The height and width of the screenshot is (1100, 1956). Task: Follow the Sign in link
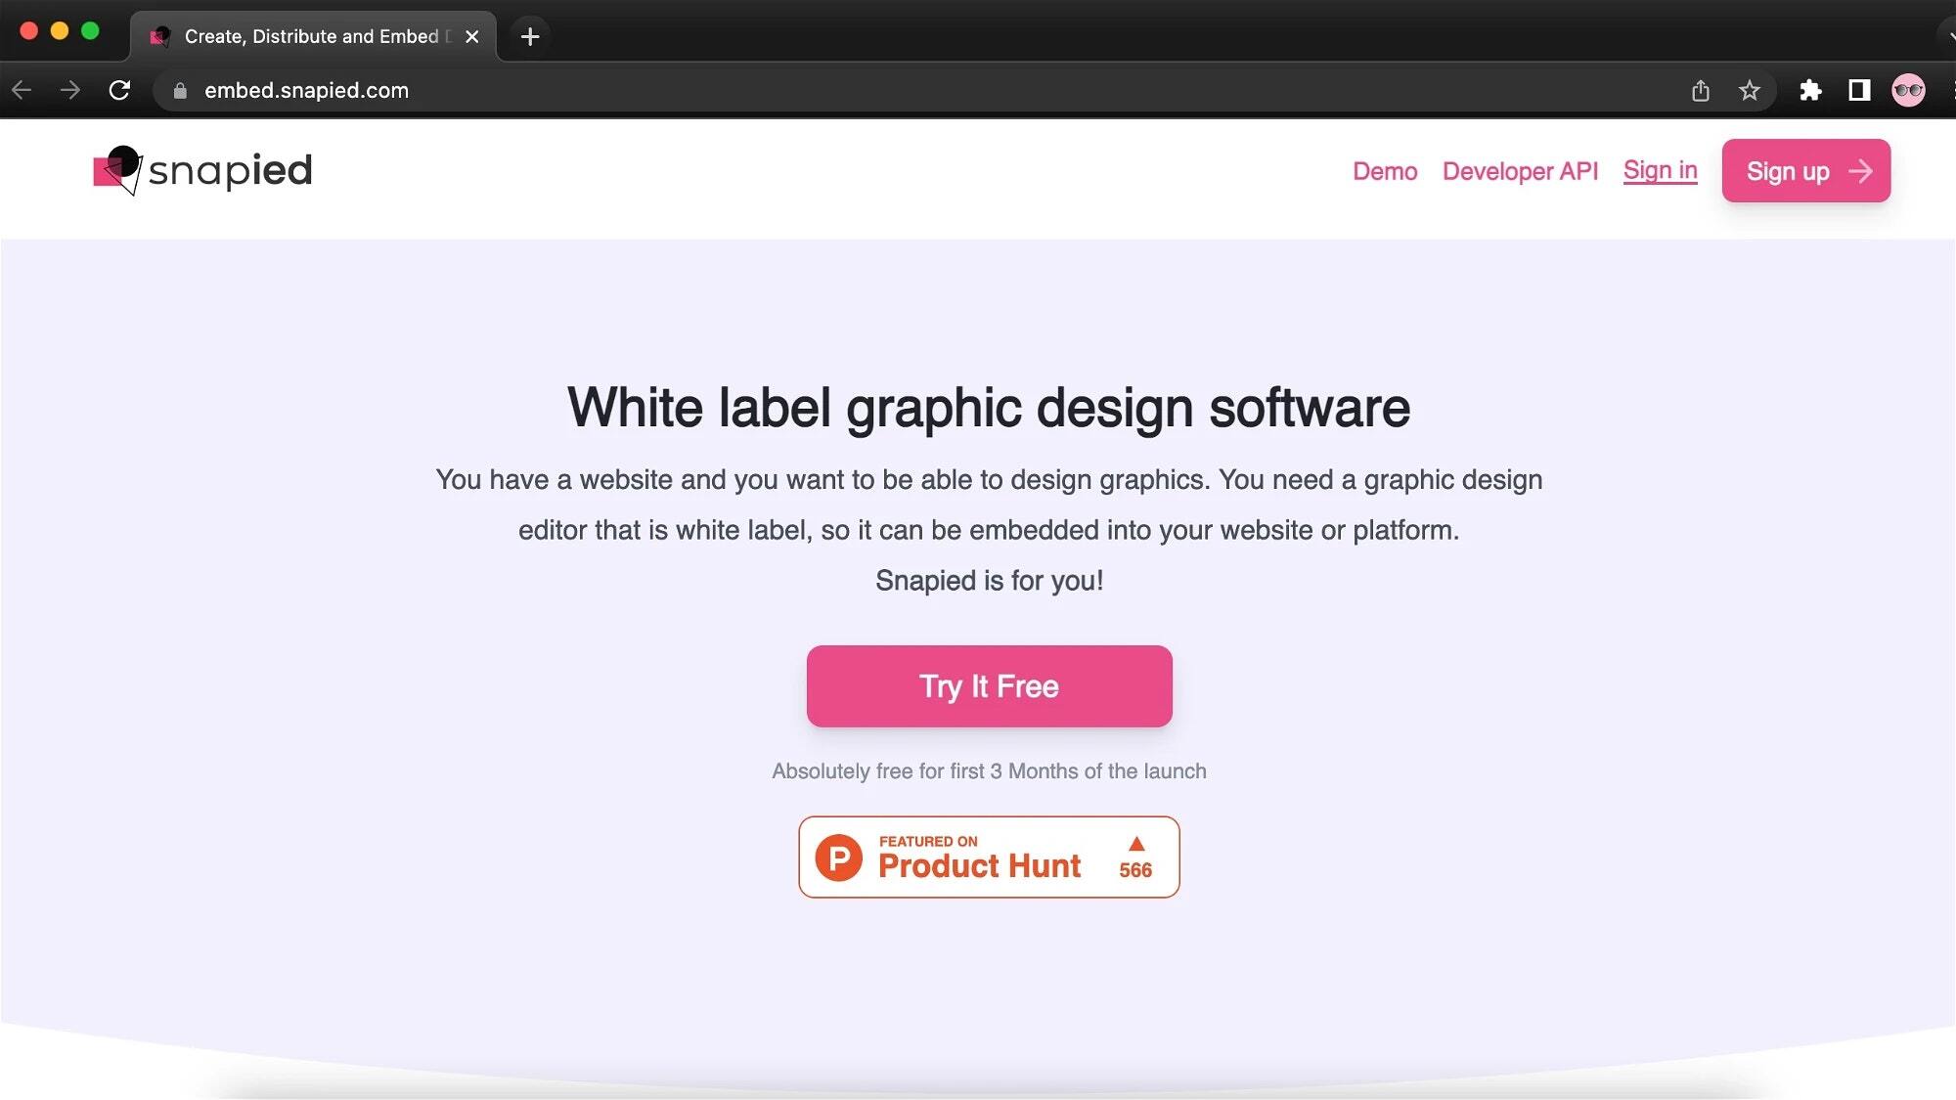[x=1660, y=170]
